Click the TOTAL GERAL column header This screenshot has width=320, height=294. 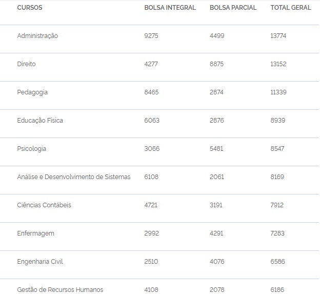pyautogui.click(x=290, y=8)
